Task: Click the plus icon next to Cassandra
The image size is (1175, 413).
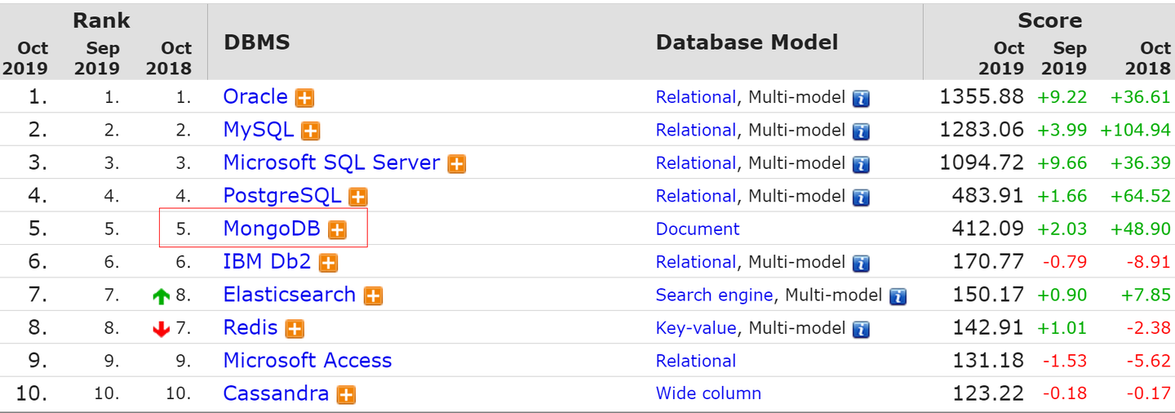Action: point(346,395)
